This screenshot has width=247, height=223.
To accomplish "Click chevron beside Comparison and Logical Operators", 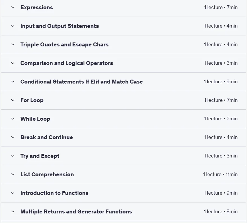I will [13, 63].
